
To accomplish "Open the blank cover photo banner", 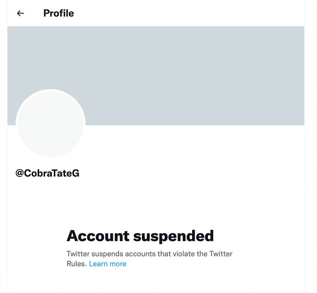I will (x=156, y=76).
